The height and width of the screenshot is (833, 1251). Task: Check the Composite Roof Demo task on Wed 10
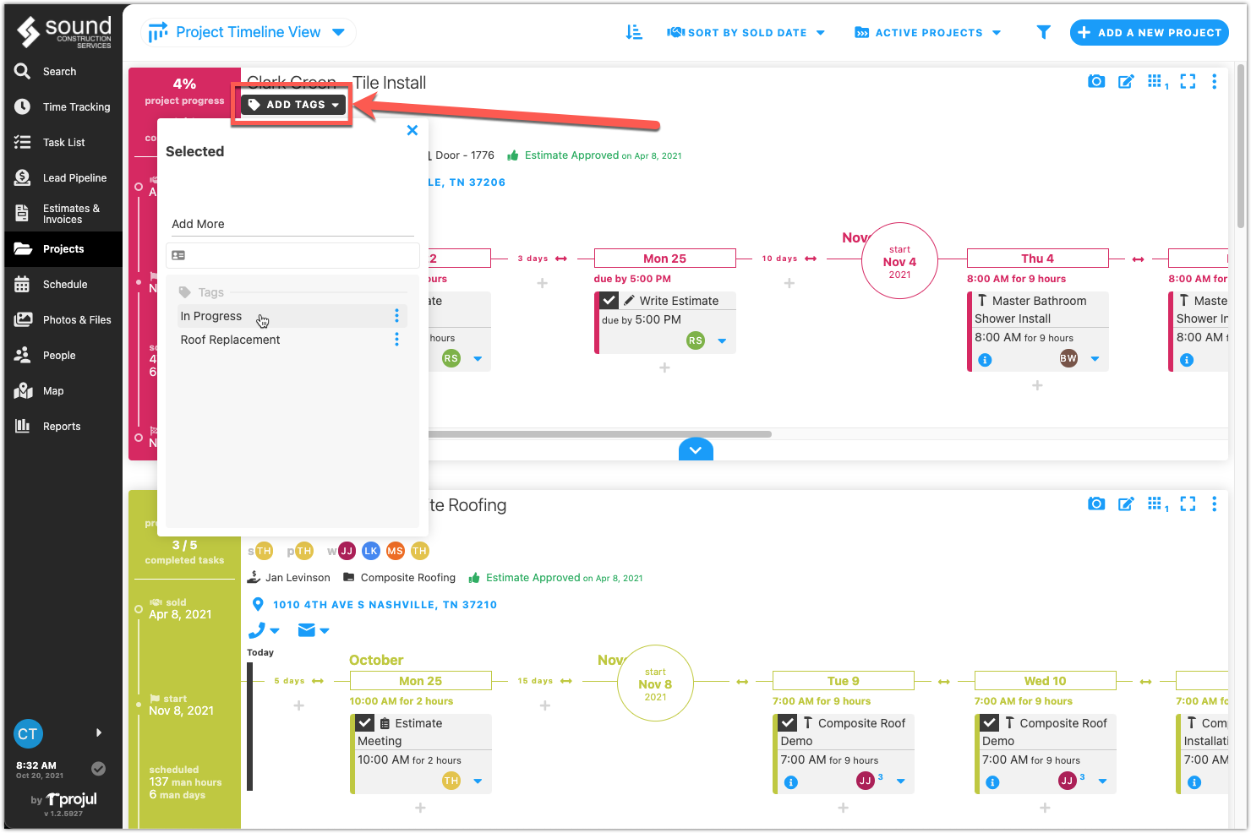click(988, 722)
